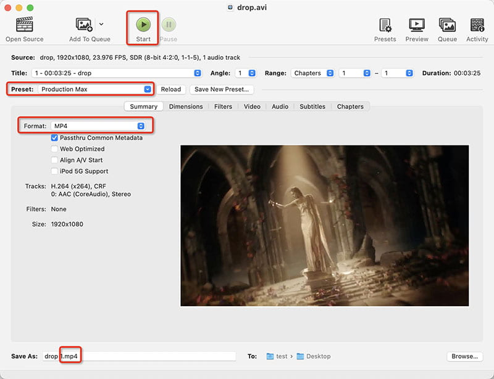Open Source clapperboard icon
The height and width of the screenshot is (379, 494).
click(24, 25)
